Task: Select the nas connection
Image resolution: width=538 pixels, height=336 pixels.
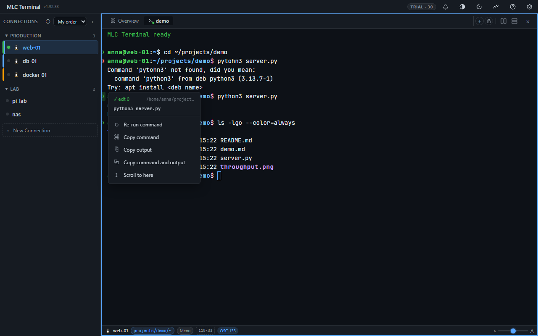Action: click(50, 114)
